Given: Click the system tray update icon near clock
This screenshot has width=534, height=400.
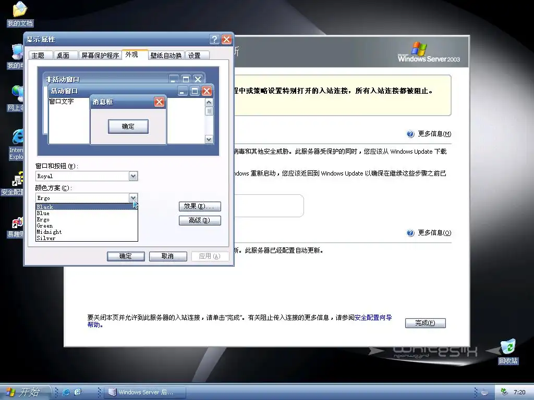Looking at the screenshot, I should [x=504, y=392].
